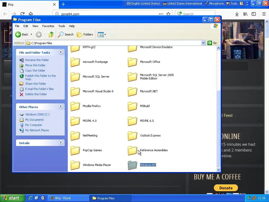
Task: Select the Microsoft SQL Server folder icon
Action: pos(75,77)
